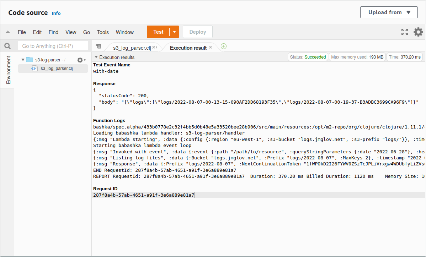Open the editor settings gear icon
The width and height of the screenshot is (426, 257).
[x=418, y=32]
